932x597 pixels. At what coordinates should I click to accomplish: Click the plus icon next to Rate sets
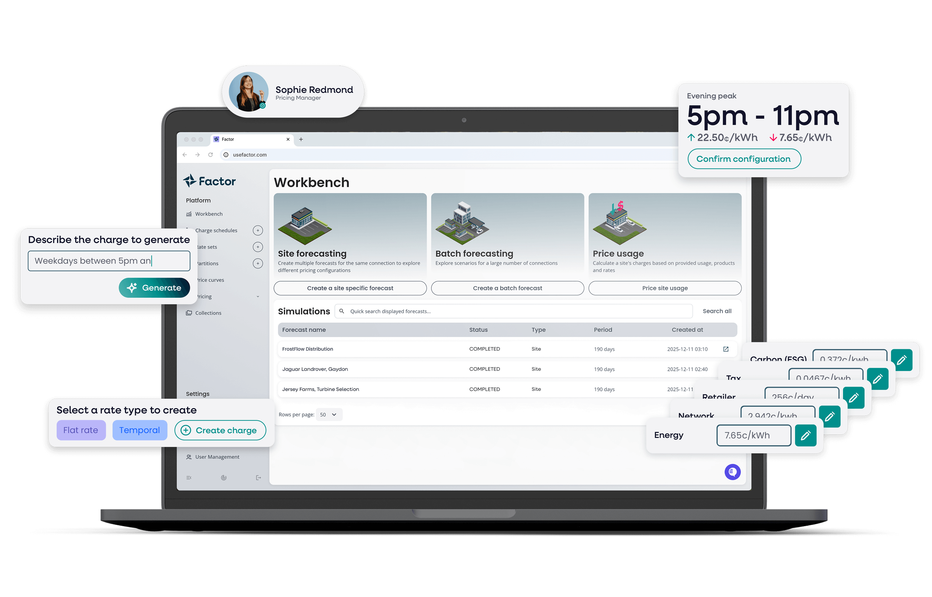pos(258,247)
